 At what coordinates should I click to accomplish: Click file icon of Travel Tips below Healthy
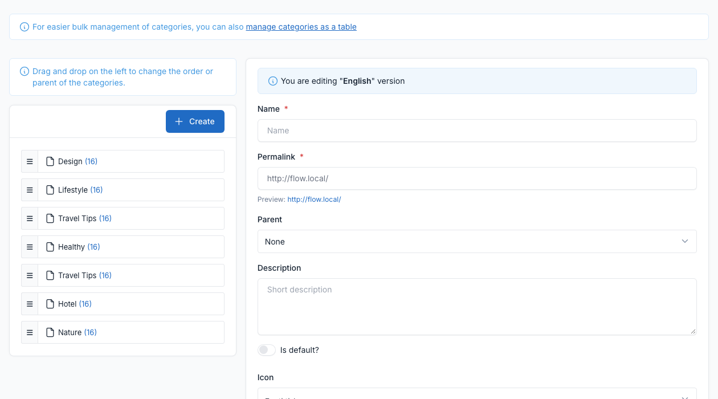pyautogui.click(x=50, y=275)
